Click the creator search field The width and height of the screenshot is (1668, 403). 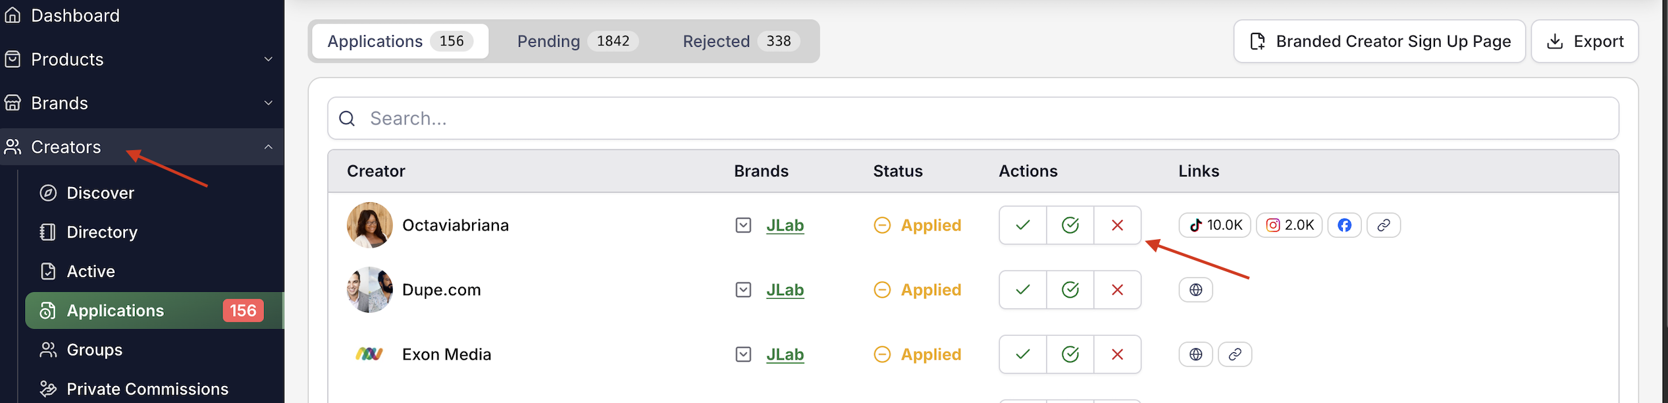click(x=973, y=119)
